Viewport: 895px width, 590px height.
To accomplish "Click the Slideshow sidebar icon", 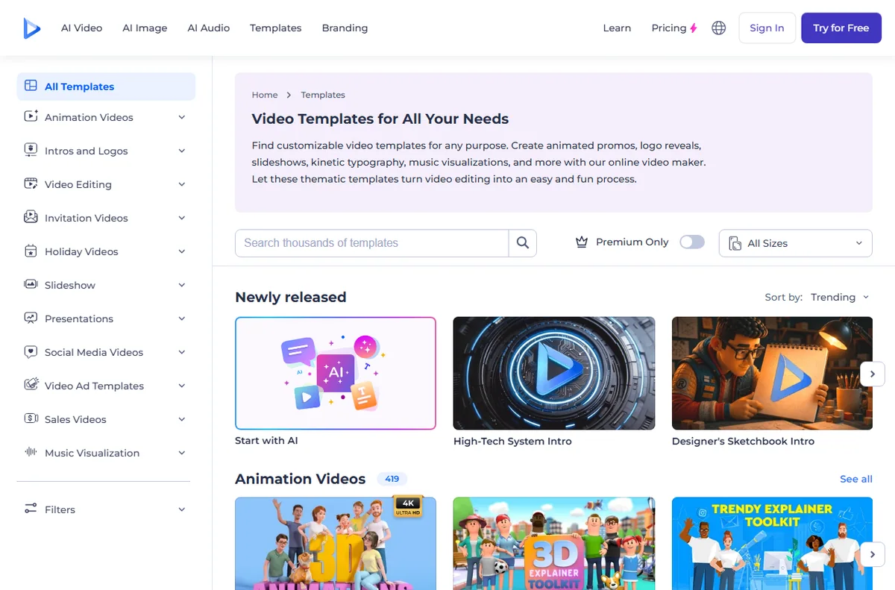I will click(31, 284).
